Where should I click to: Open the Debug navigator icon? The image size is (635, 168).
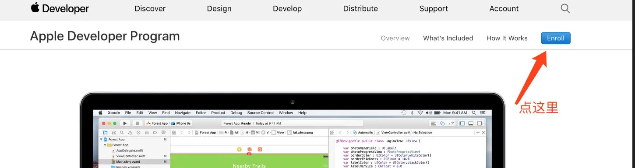click(x=147, y=133)
